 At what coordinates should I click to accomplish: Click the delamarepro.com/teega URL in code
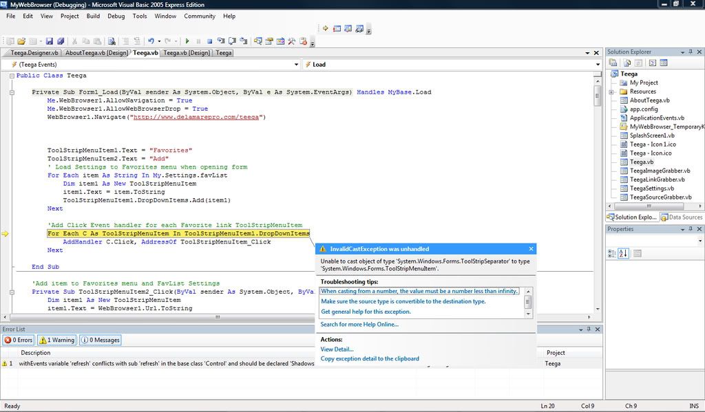tap(196, 117)
